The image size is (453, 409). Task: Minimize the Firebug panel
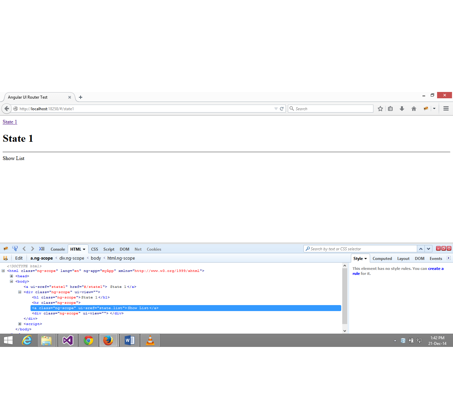438,248
